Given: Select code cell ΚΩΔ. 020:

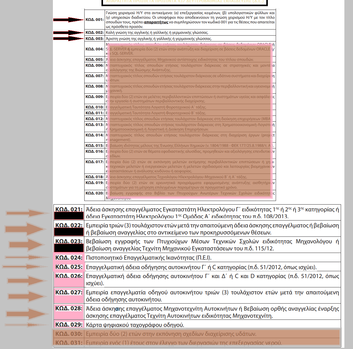Looking at the screenshot, I should (x=95, y=195).
